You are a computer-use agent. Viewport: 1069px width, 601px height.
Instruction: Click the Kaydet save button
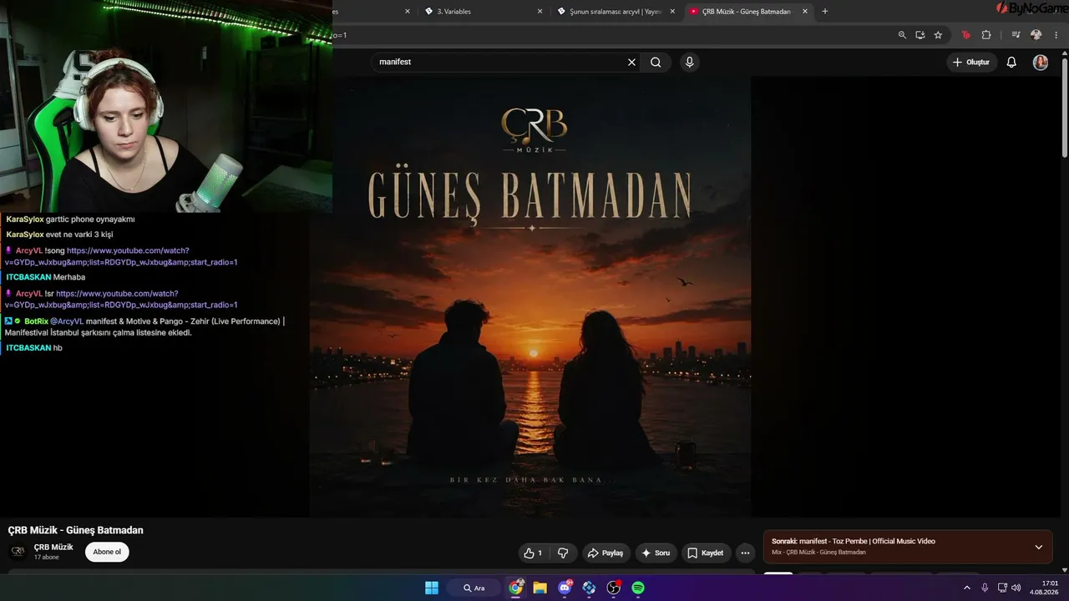(706, 553)
